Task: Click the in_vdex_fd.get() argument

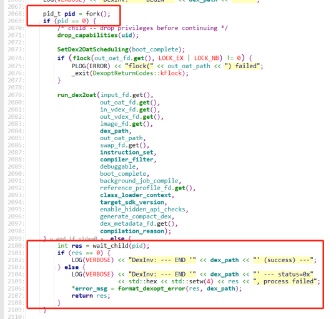Action: 129,109
